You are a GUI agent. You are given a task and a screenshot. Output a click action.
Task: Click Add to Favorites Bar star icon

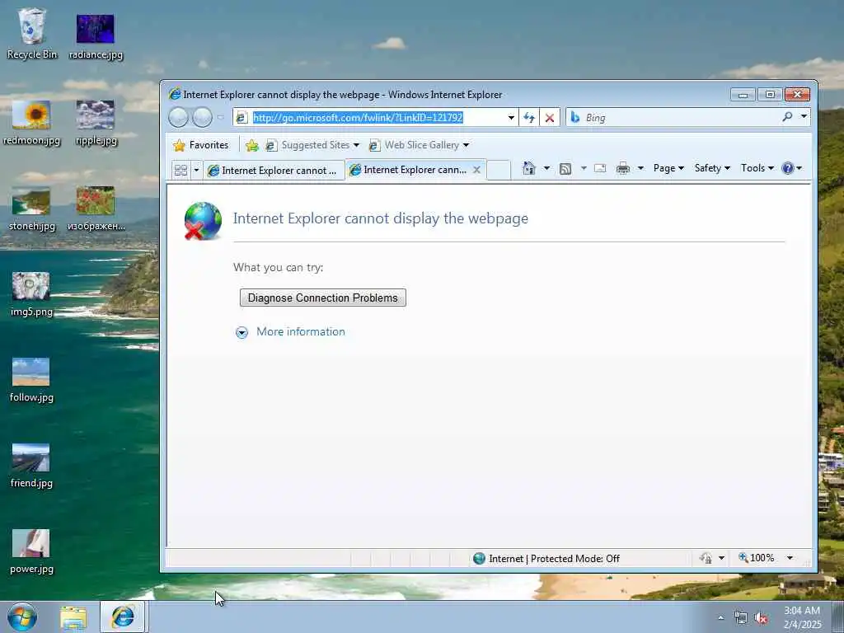click(x=251, y=145)
